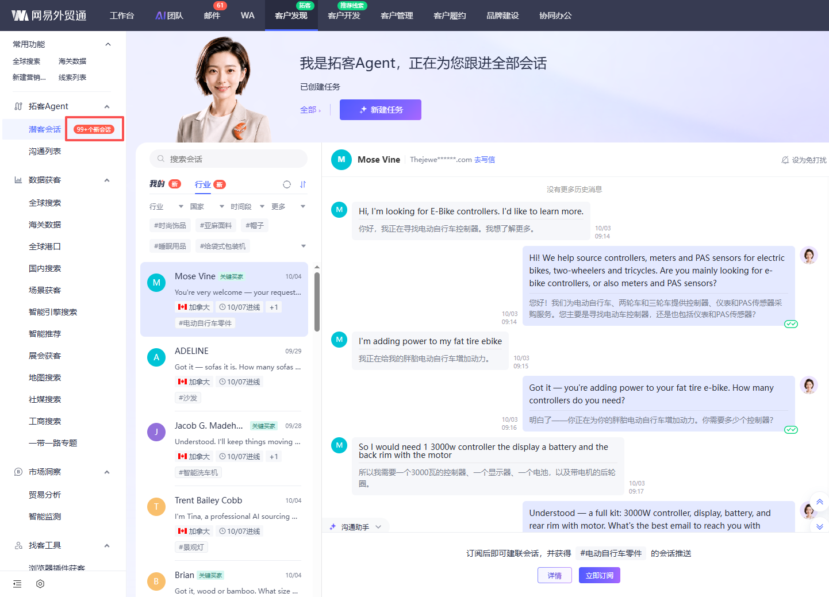
Task: Open the 国家 filter dropdown
Action: (x=207, y=206)
